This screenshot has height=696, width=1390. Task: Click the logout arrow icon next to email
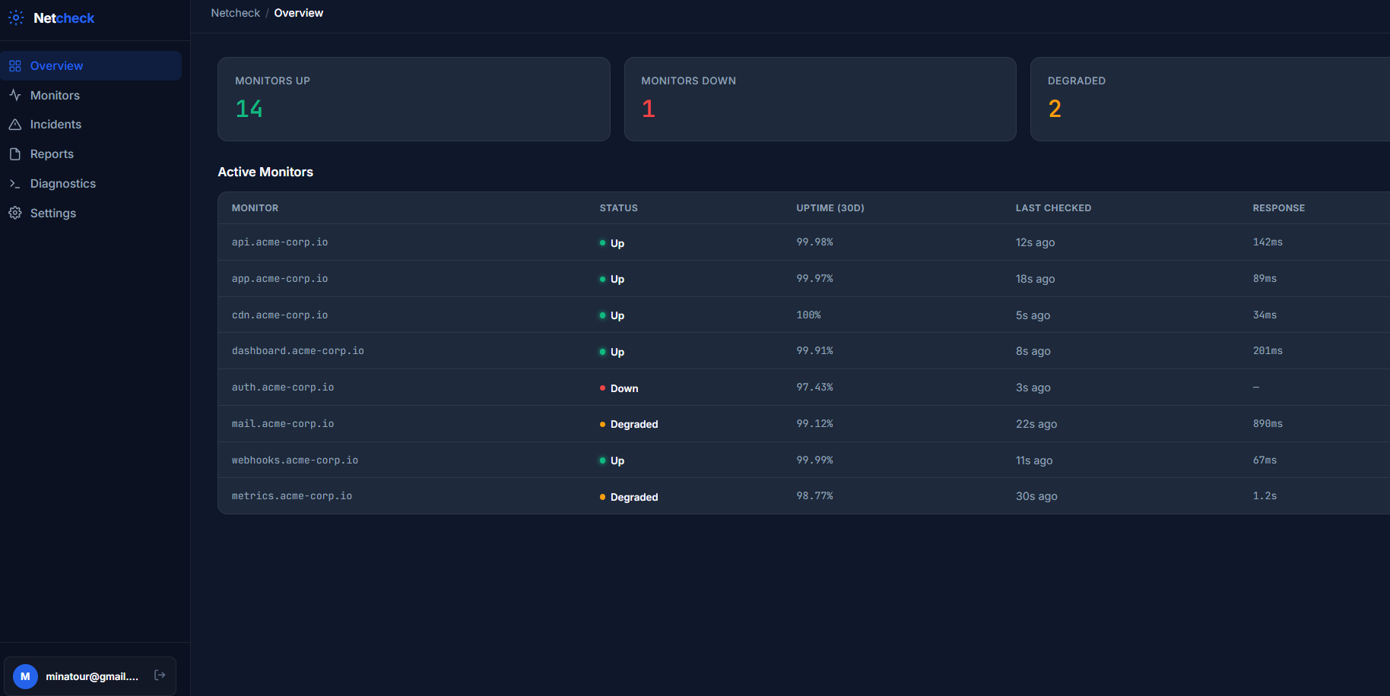click(x=160, y=675)
